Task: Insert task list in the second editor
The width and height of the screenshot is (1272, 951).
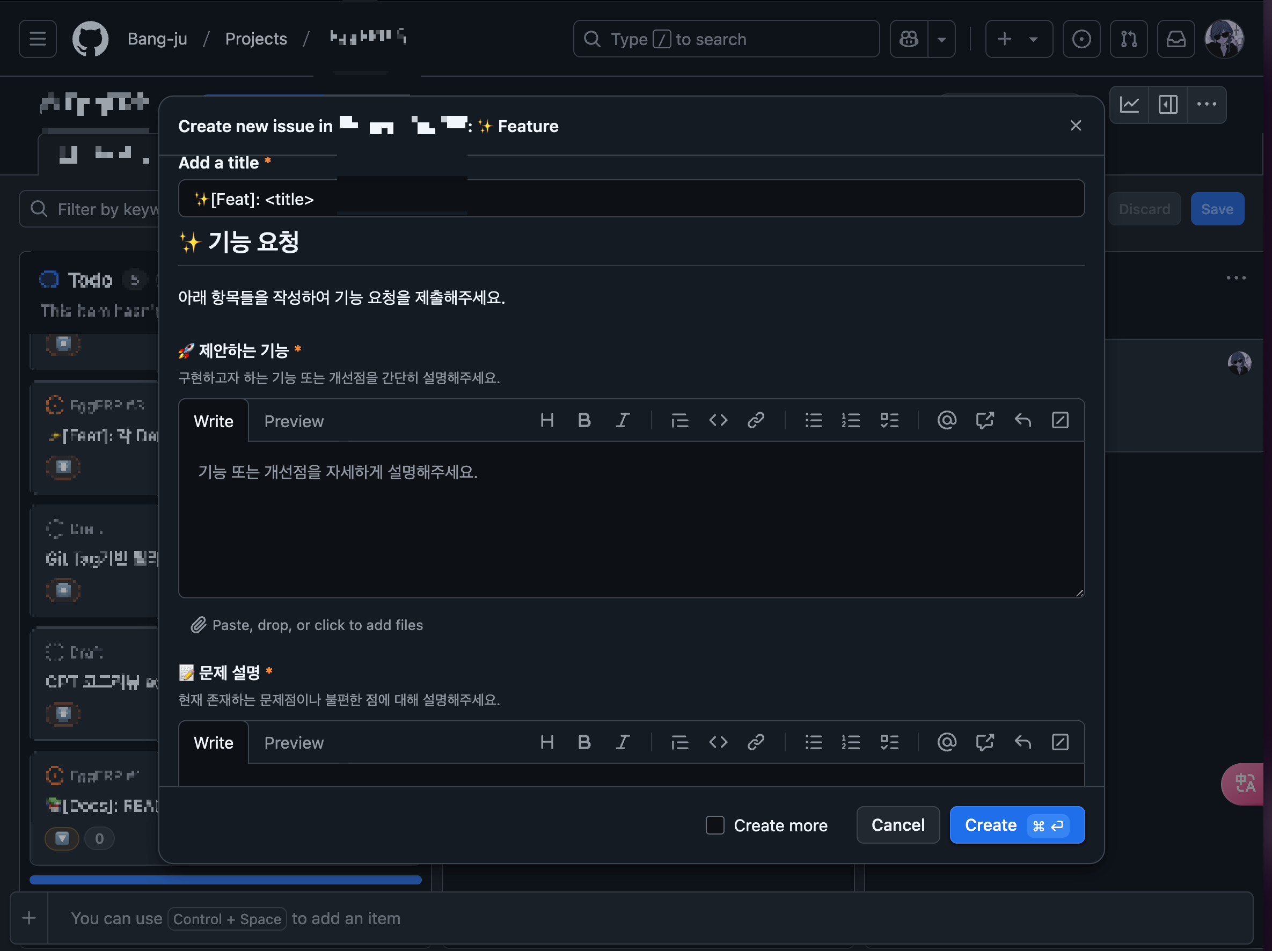Action: 889,742
